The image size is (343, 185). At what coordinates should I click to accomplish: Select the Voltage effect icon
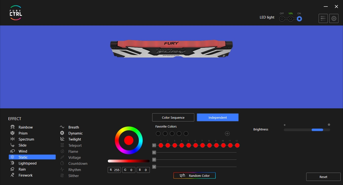coord(62,157)
